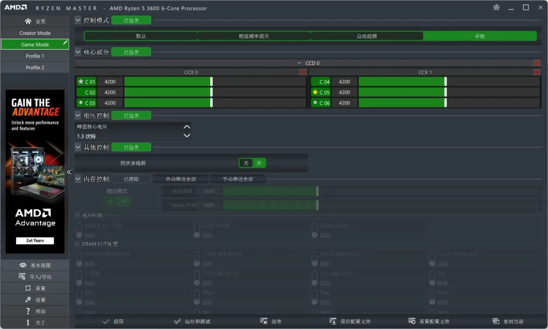The image size is (548, 329).
Task: Toggle 电压控制 已包含 inclusion button
Action: pos(131,116)
